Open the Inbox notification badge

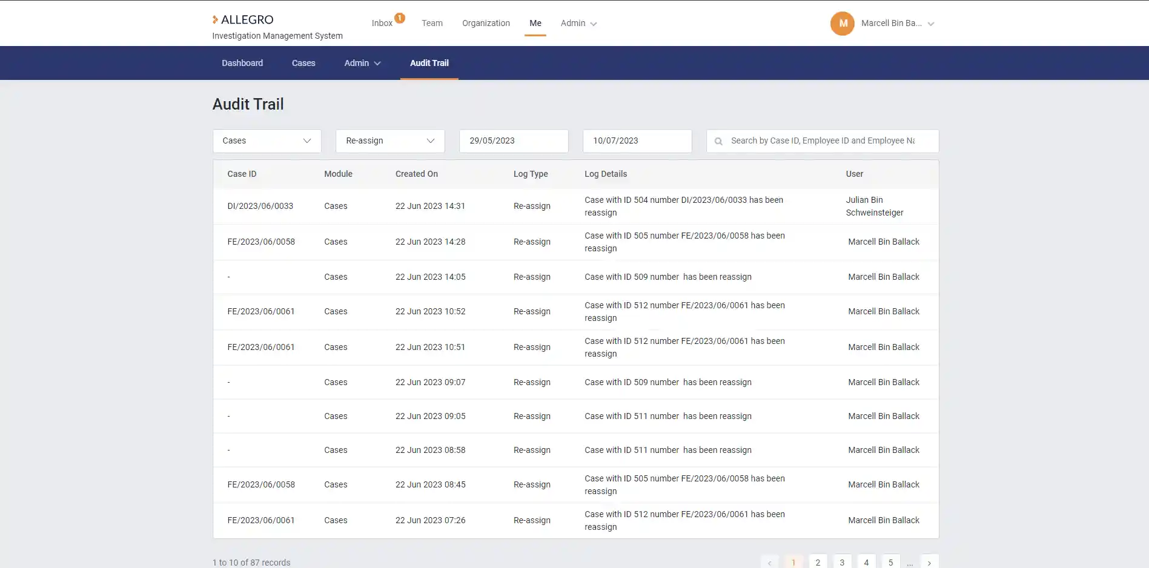(400, 18)
